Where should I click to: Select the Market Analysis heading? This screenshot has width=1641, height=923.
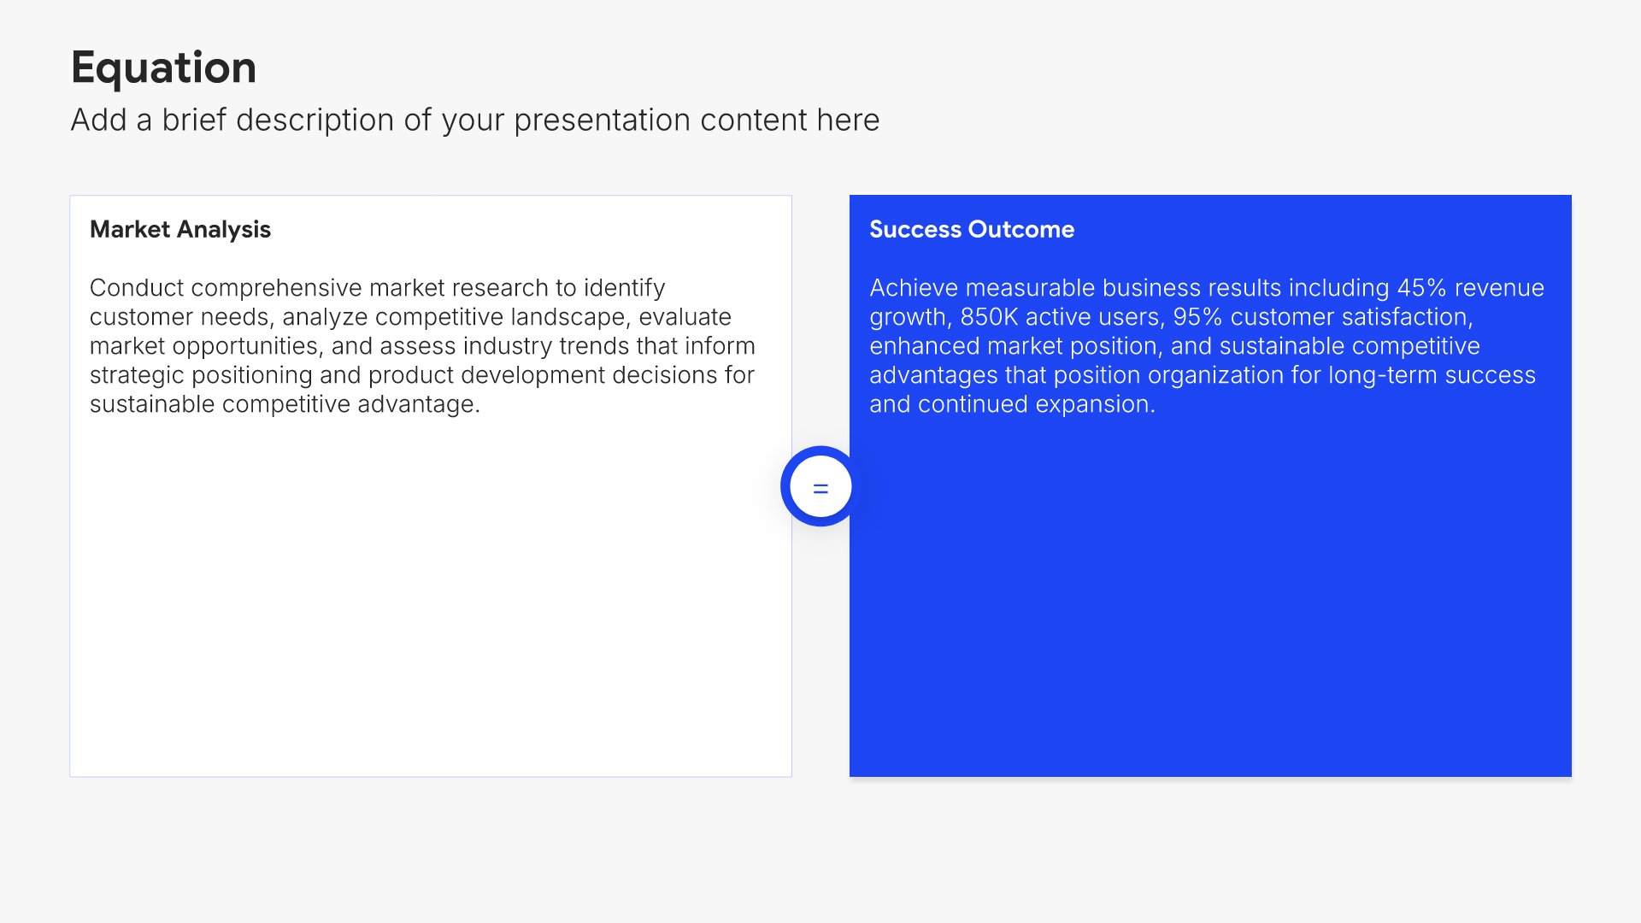coord(179,229)
